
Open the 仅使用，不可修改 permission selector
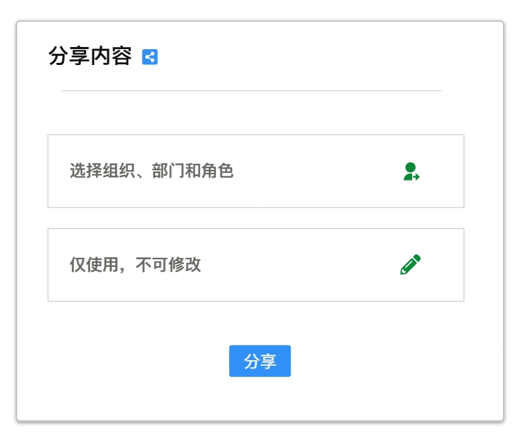point(255,265)
